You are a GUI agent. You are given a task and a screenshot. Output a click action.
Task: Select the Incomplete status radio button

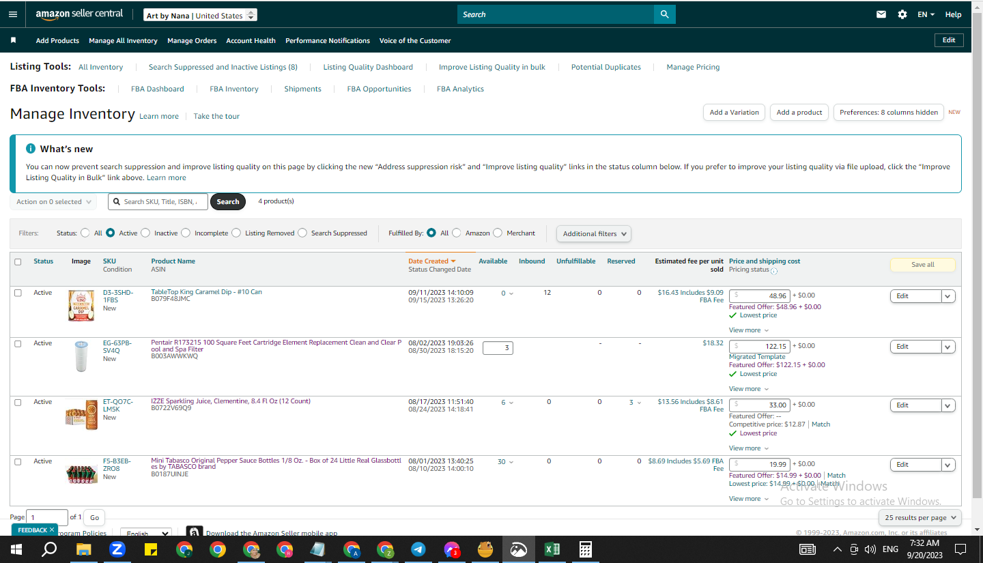[186, 233]
